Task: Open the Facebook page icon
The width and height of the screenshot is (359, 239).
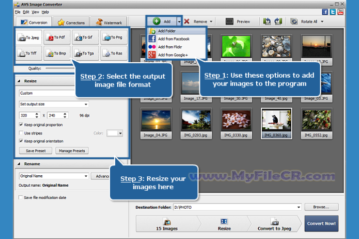Action: pos(325,12)
